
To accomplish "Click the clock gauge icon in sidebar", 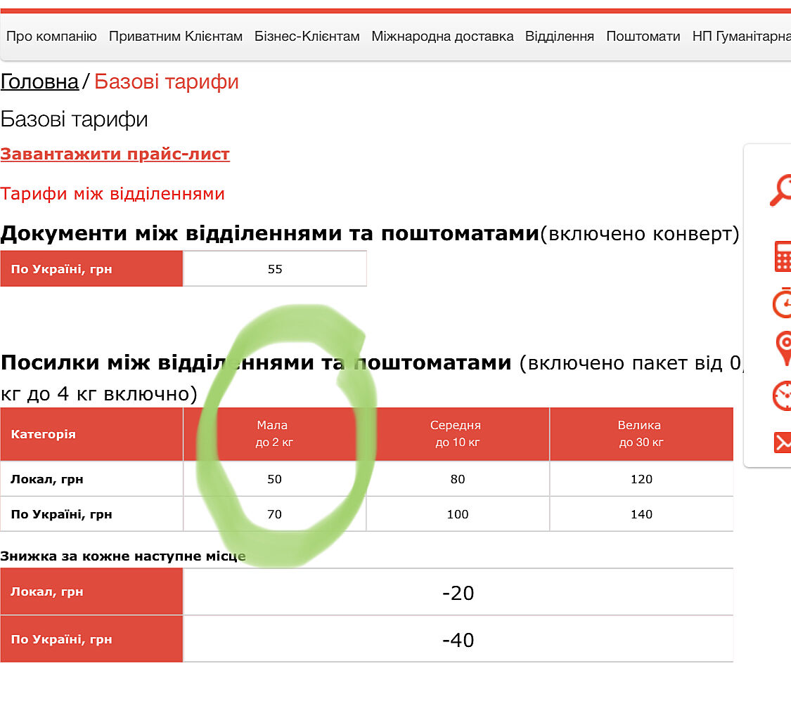I will click(x=782, y=396).
